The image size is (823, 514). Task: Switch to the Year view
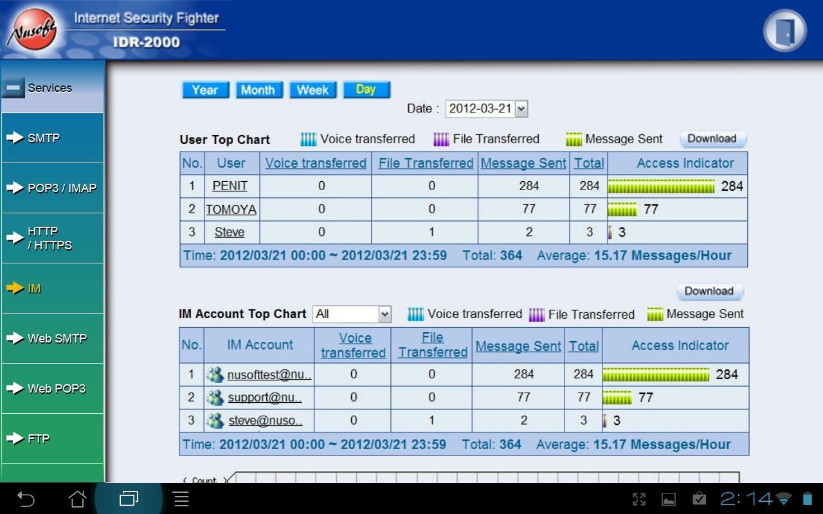point(205,90)
